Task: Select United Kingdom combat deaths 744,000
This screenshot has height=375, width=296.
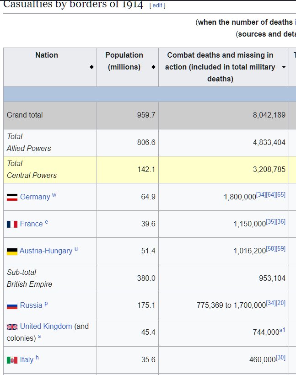Action: (x=266, y=332)
